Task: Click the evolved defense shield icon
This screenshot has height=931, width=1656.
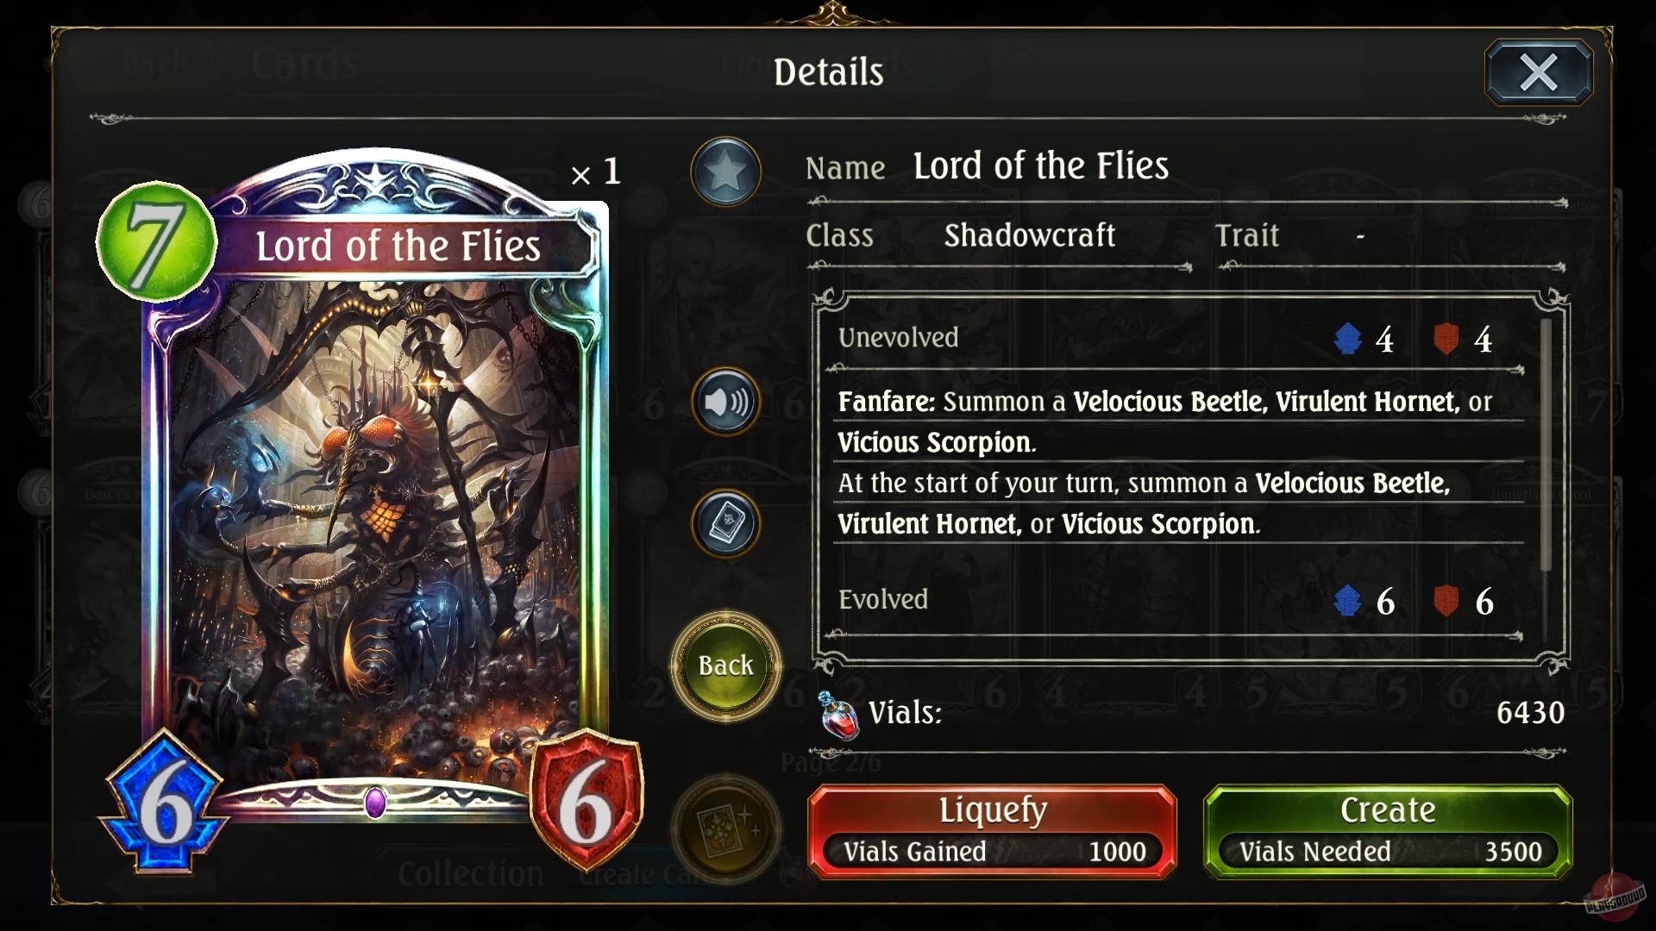Action: 1446,601
